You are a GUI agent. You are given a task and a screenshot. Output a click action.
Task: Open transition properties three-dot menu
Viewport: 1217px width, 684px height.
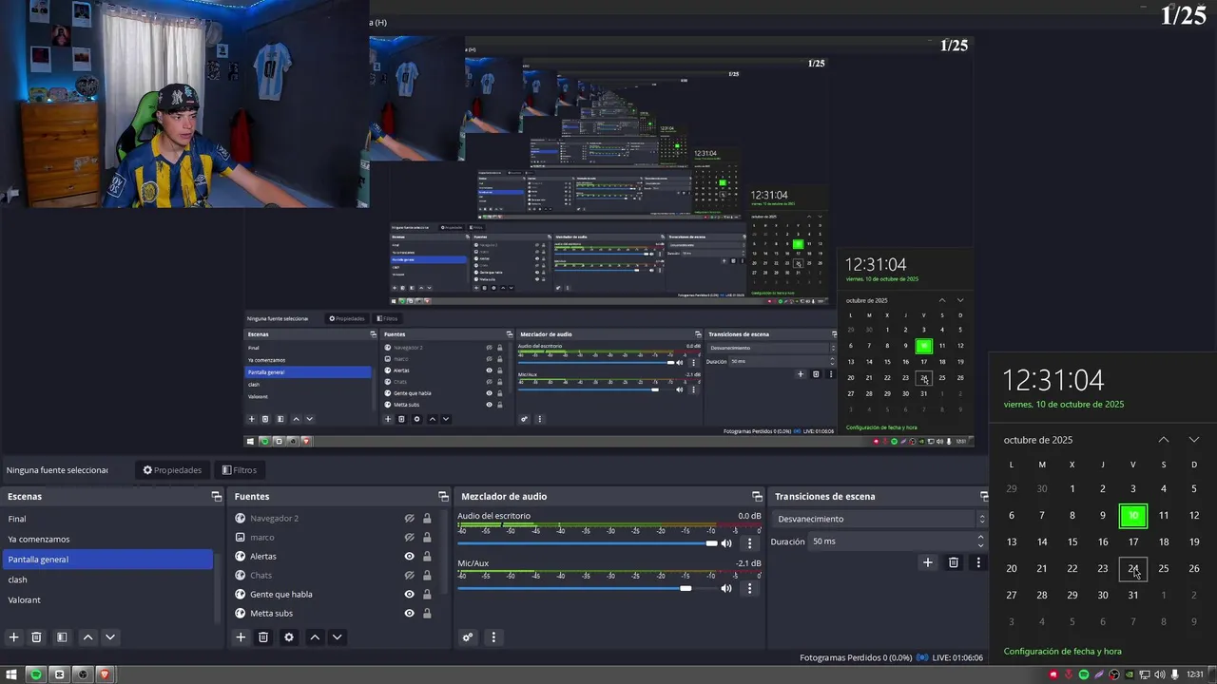coord(977,562)
